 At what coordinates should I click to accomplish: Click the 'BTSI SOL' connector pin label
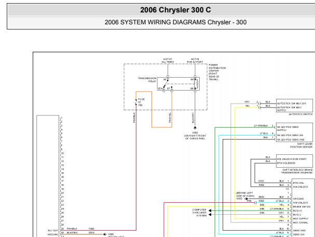298,183
